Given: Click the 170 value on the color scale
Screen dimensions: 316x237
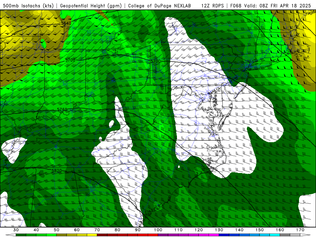Looking at the screenshot, I should coord(300,230).
